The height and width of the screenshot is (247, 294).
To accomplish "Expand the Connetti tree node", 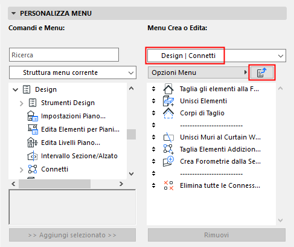I will coord(22,170).
